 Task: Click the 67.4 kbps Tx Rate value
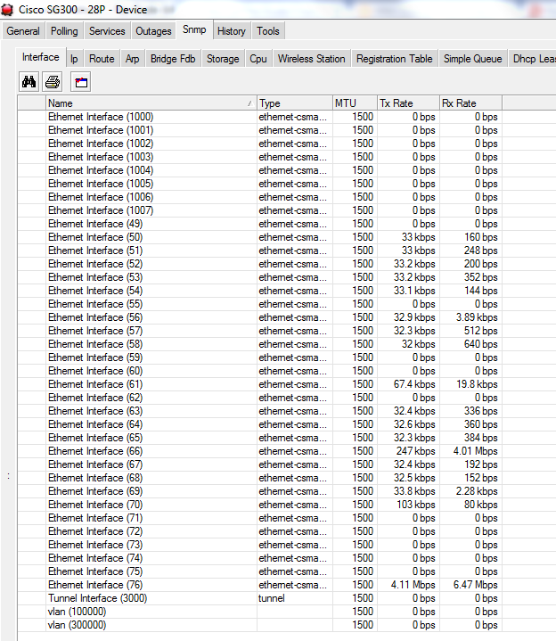point(414,384)
